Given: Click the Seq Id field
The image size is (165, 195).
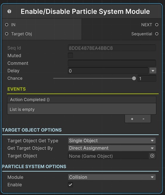Looking at the screenshot, I should click(112, 48).
